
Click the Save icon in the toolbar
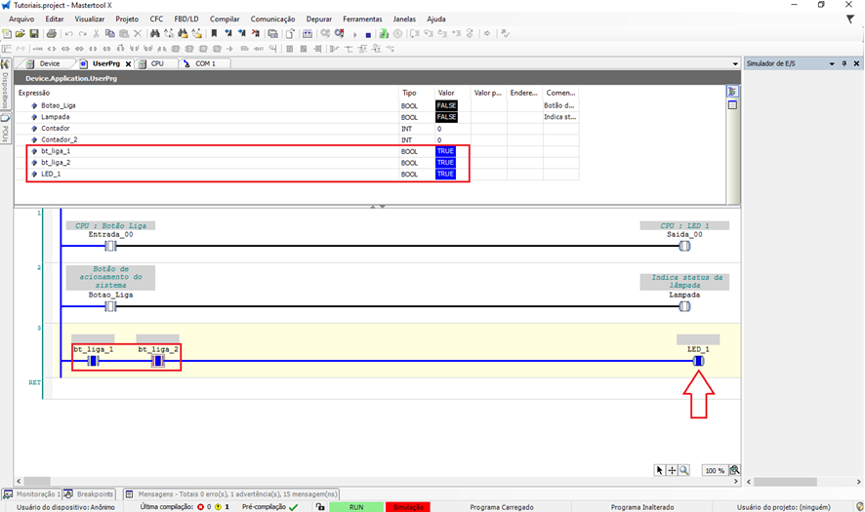(x=34, y=33)
